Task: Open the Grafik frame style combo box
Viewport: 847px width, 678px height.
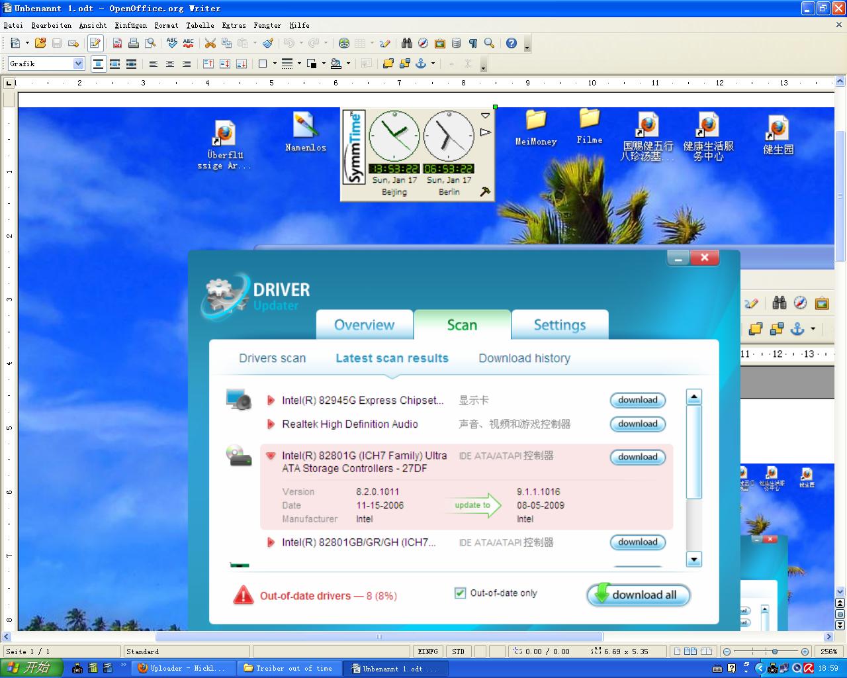Action: click(46, 64)
